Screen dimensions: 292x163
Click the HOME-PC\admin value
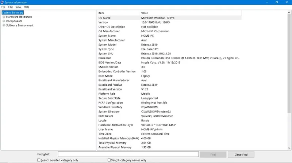[x=152, y=130]
